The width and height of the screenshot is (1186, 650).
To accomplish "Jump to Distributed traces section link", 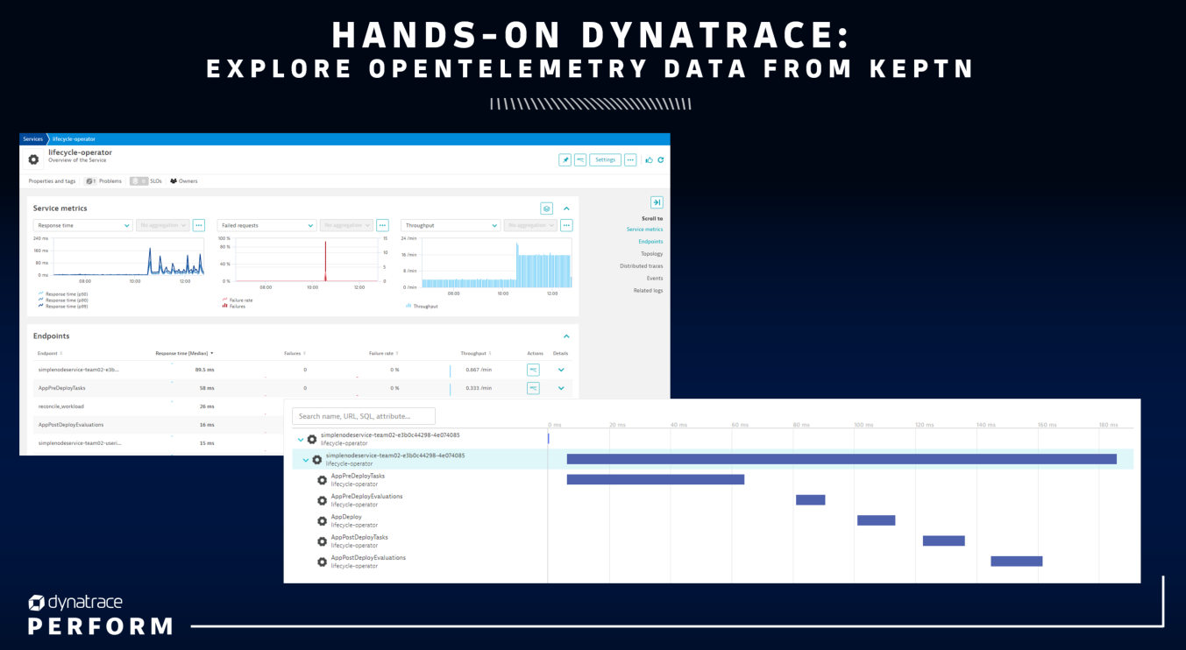I will 642,266.
